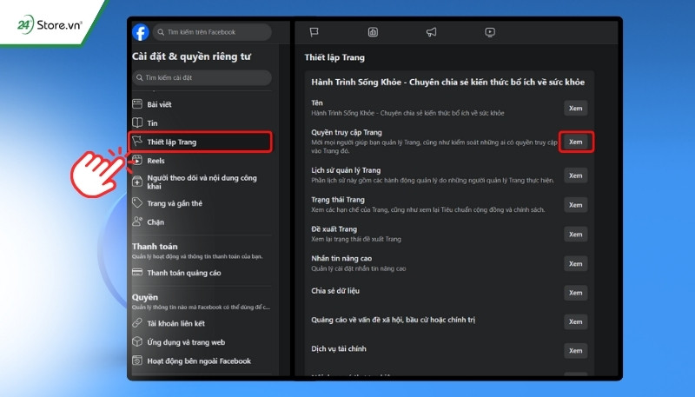Viewport: 695px width, 397px height.
Task: Click the Trạng thái Trang label
Action: (x=338, y=200)
